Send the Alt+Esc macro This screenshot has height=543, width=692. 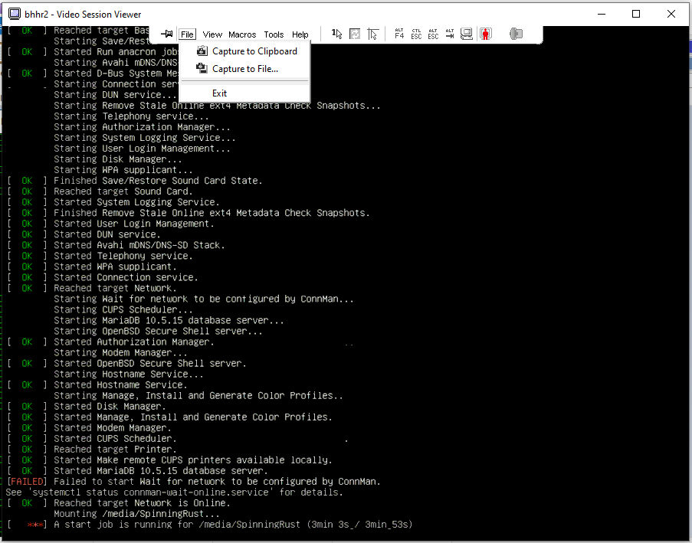tap(433, 34)
